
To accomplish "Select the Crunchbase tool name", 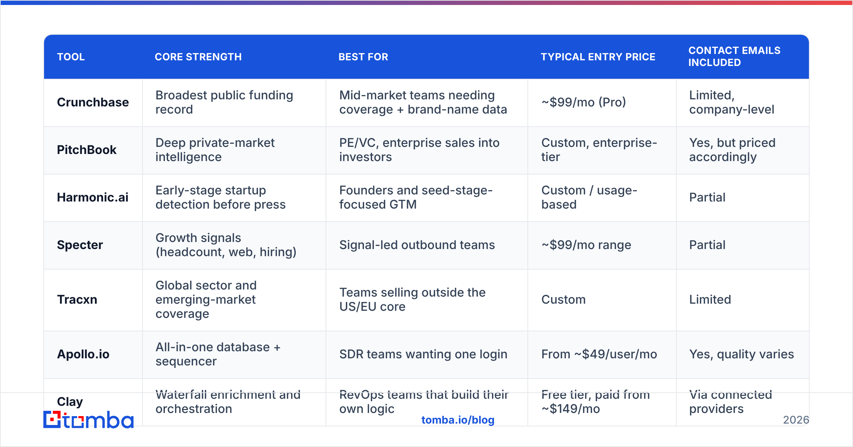I will pyautogui.click(x=93, y=102).
